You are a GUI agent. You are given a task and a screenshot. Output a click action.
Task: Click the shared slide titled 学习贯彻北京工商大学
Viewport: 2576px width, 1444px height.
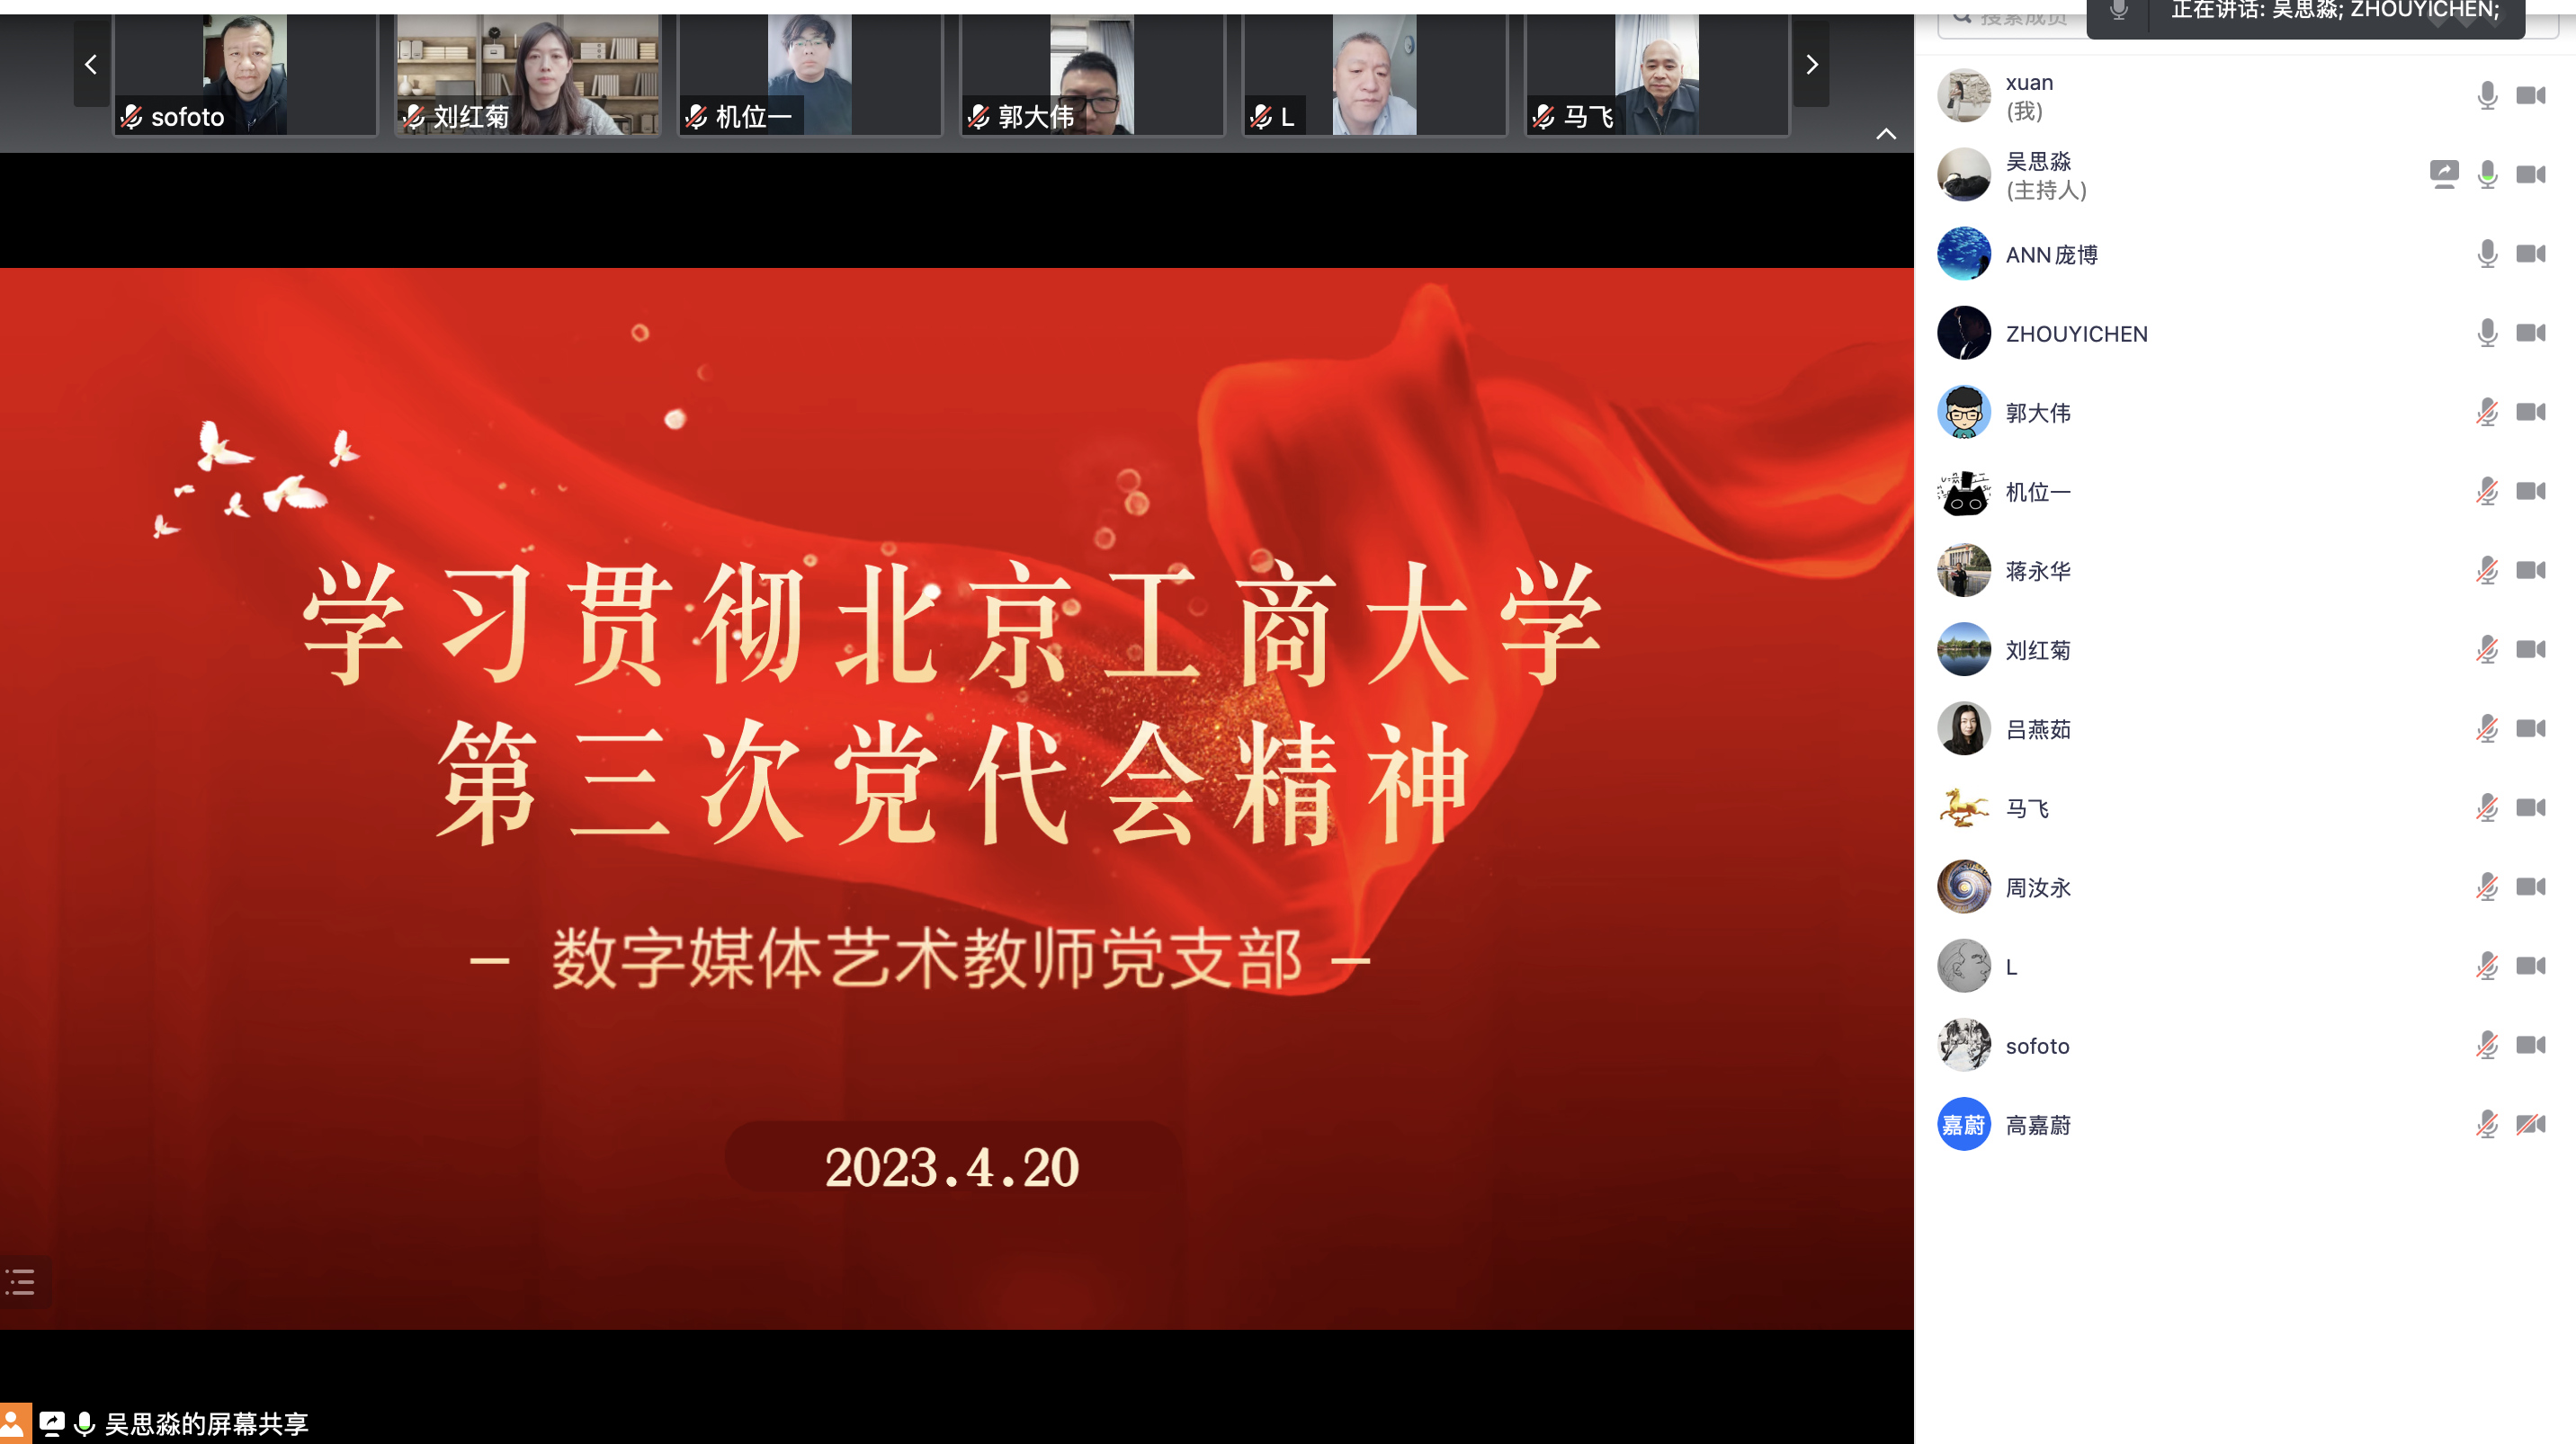[956, 798]
